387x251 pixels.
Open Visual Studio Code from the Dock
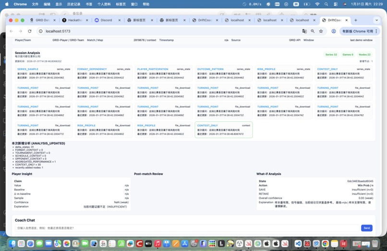(x=298, y=244)
